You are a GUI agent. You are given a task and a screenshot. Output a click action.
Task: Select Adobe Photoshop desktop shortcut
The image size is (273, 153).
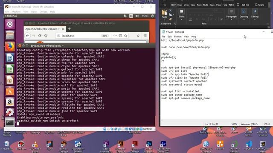(x=149, y=146)
